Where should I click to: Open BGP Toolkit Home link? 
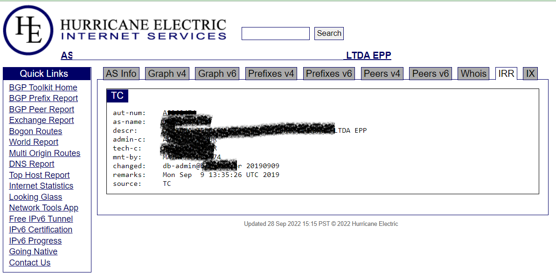pyautogui.click(x=43, y=88)
